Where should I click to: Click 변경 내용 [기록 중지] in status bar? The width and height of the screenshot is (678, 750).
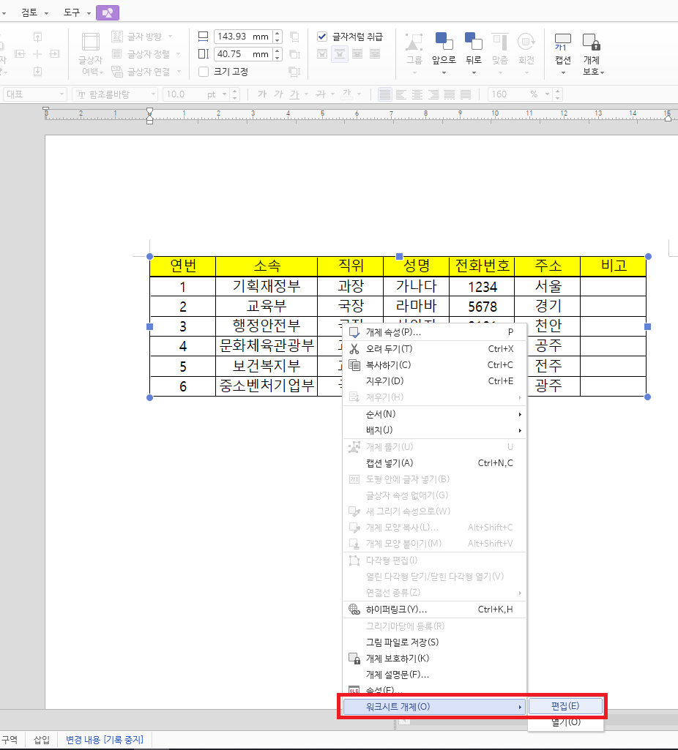click(104, 740)
